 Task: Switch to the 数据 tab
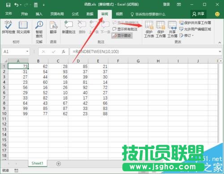(90, 14)
